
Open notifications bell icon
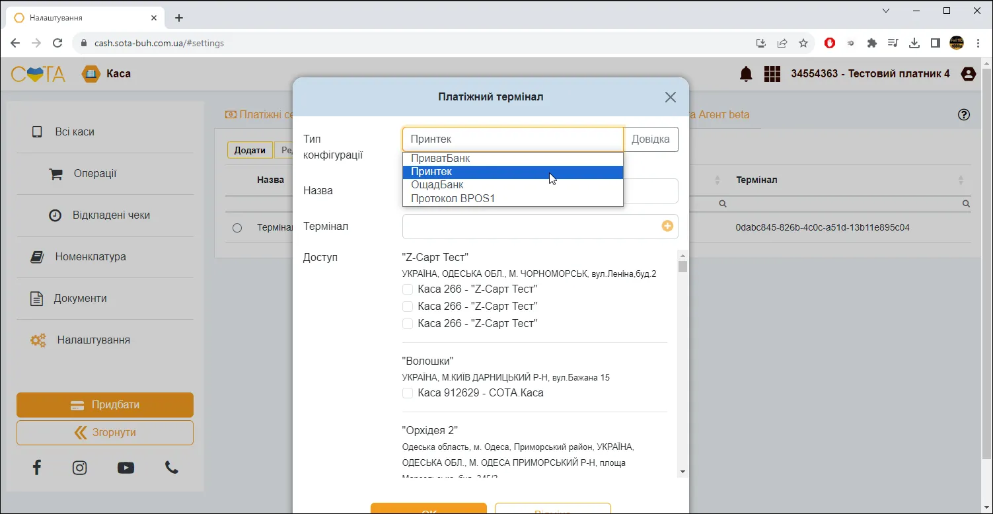pyautogui.click(x=746, y=74)
